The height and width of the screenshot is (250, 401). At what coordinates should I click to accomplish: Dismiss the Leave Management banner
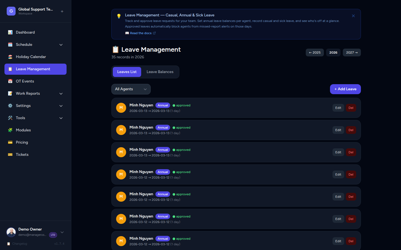pyautogui.click(x=353, y=16)
